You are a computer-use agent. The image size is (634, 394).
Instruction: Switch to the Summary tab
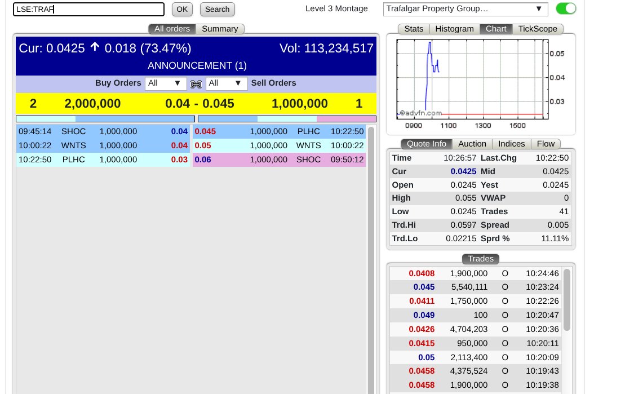220,29
